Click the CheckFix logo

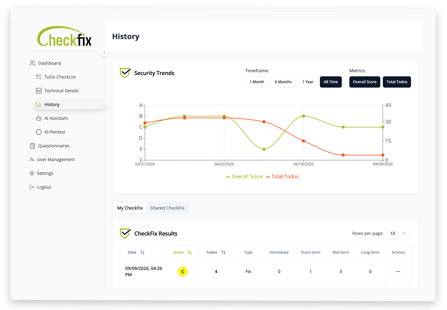(x=64, y=36)
